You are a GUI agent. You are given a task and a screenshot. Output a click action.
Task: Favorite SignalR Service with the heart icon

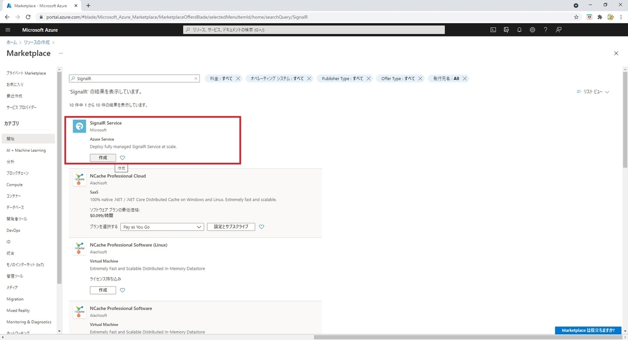pos(122,157)
